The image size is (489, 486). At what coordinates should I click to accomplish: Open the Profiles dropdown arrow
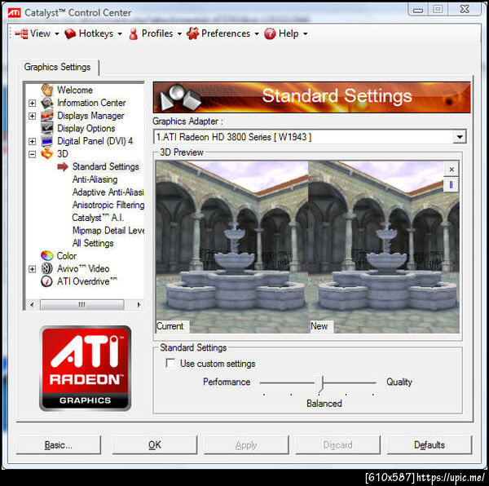pyautogui.click(x=179, y=33)
